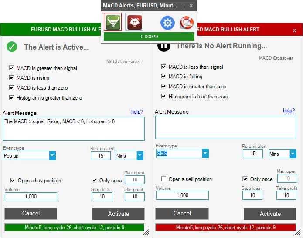Toggle 'Histogram is greater than zero' checkbox
Screen dimensions: 303x238
point(11,97)
